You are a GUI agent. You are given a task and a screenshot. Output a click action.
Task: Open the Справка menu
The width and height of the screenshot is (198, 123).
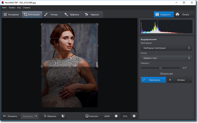coord(26,8)
